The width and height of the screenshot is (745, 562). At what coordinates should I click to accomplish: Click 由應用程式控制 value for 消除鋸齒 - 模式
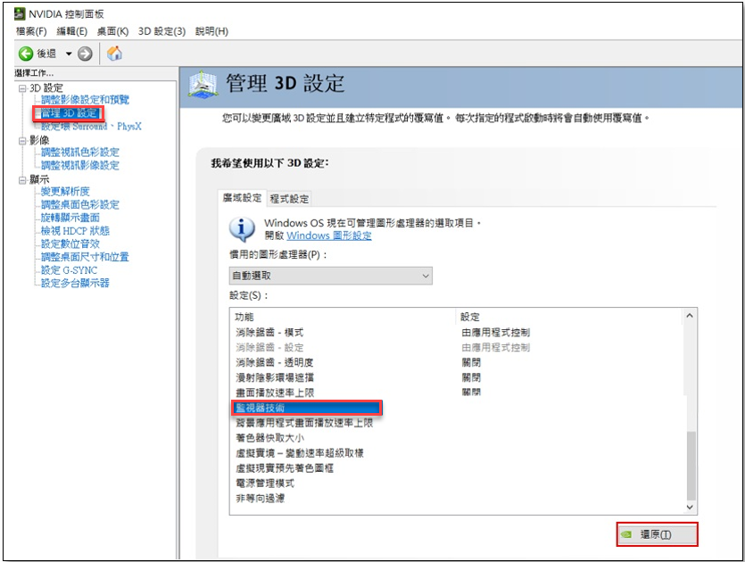[495, 333]
